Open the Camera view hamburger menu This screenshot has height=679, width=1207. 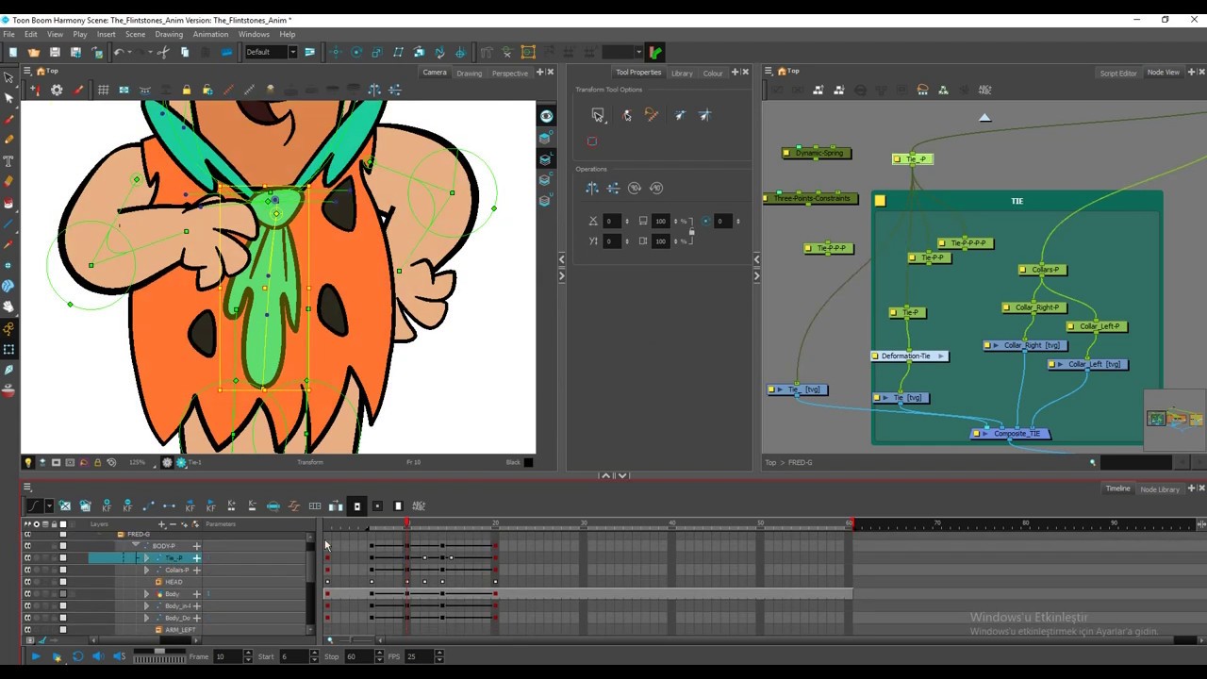coord(27,72)
